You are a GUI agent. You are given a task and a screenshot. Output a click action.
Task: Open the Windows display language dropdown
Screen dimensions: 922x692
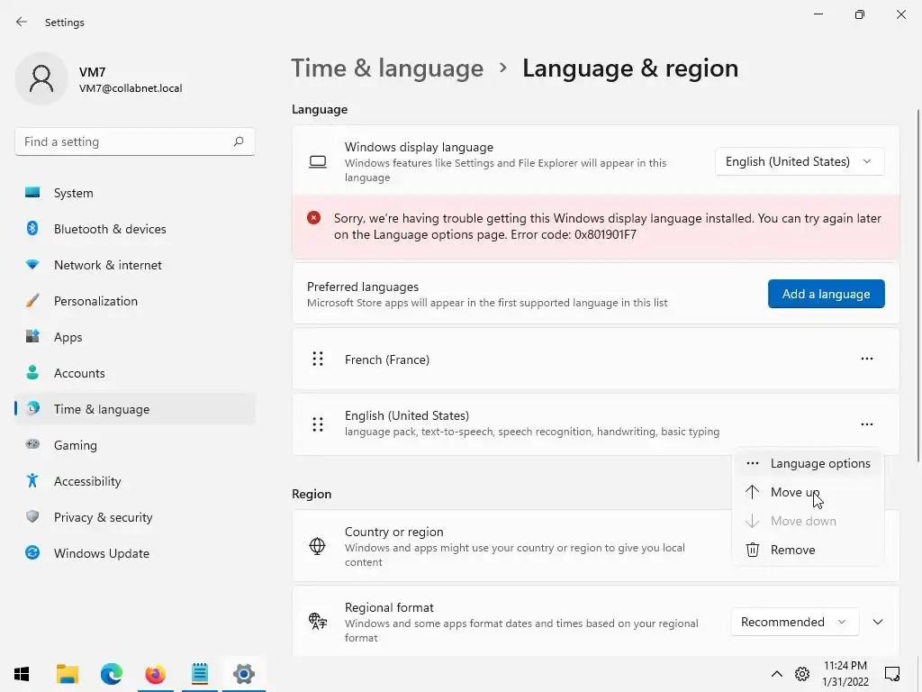pos(800,161)
